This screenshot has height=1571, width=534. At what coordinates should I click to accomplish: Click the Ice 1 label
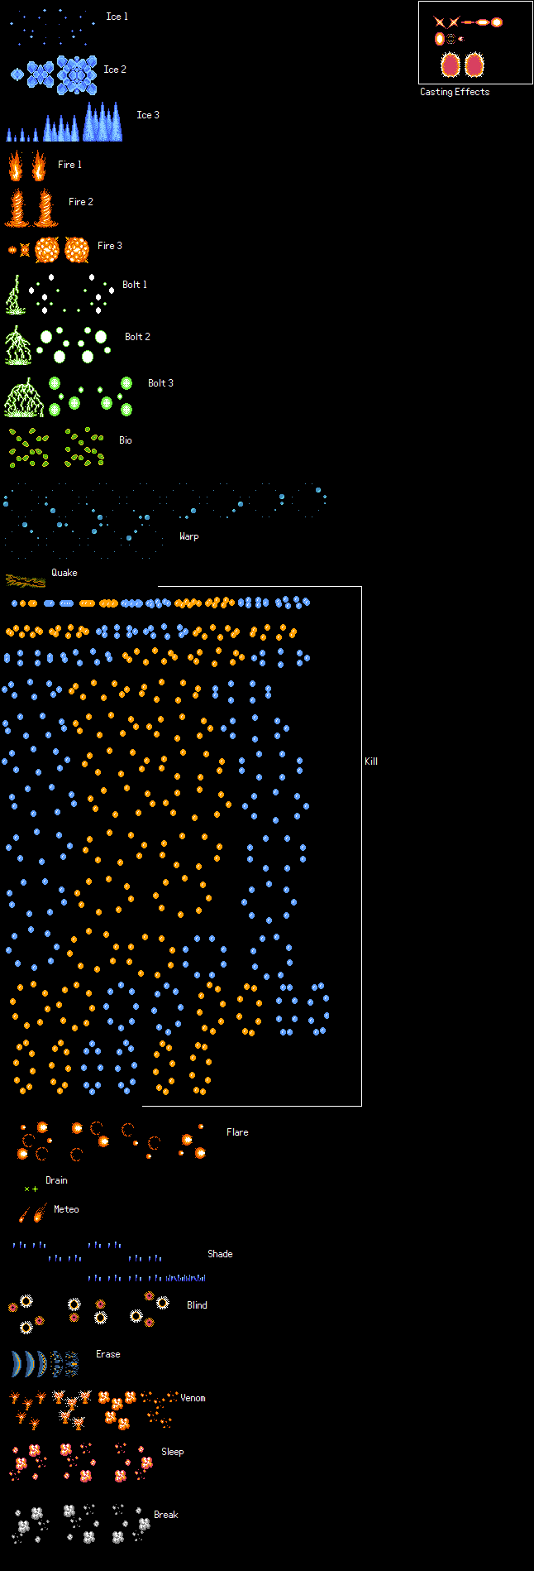117,17
